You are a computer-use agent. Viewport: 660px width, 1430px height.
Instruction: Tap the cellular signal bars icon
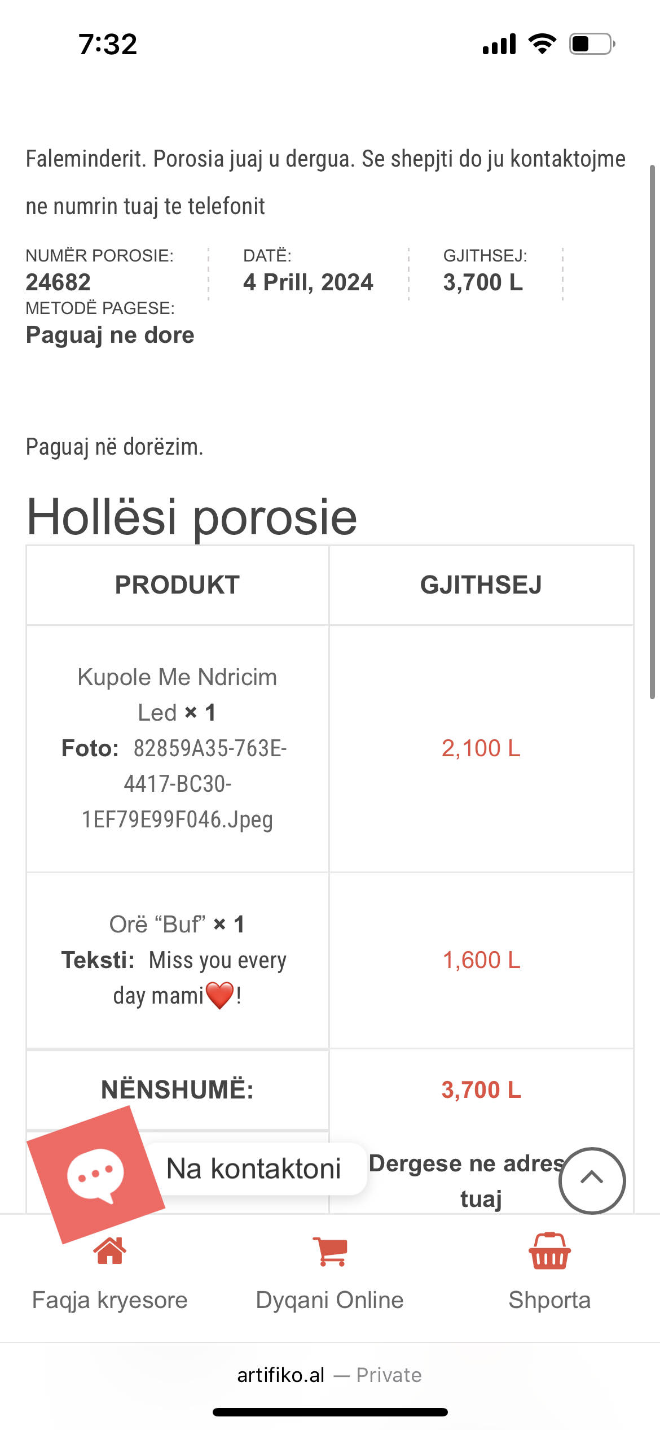tap(499, 44)
